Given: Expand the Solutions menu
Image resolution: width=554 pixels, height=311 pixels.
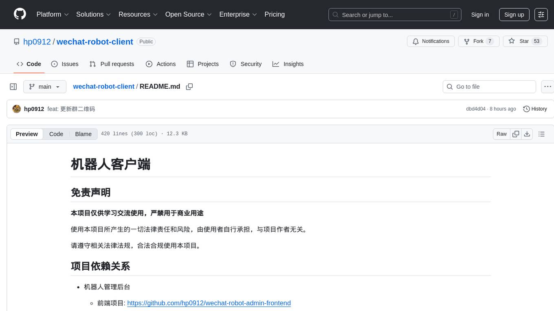Looking at the screenshot, I should pyautogui.click(x=93, y=14).
